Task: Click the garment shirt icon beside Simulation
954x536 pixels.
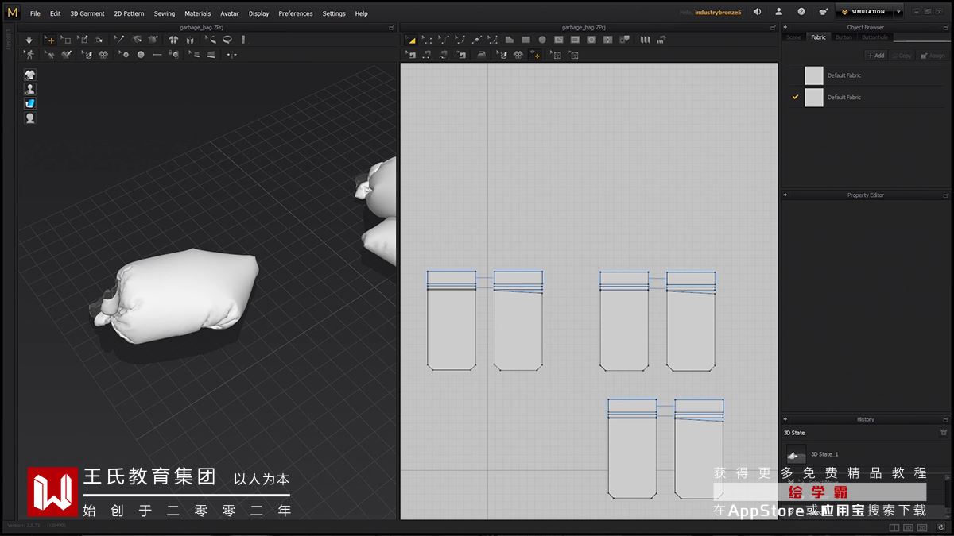Action: 823,12
